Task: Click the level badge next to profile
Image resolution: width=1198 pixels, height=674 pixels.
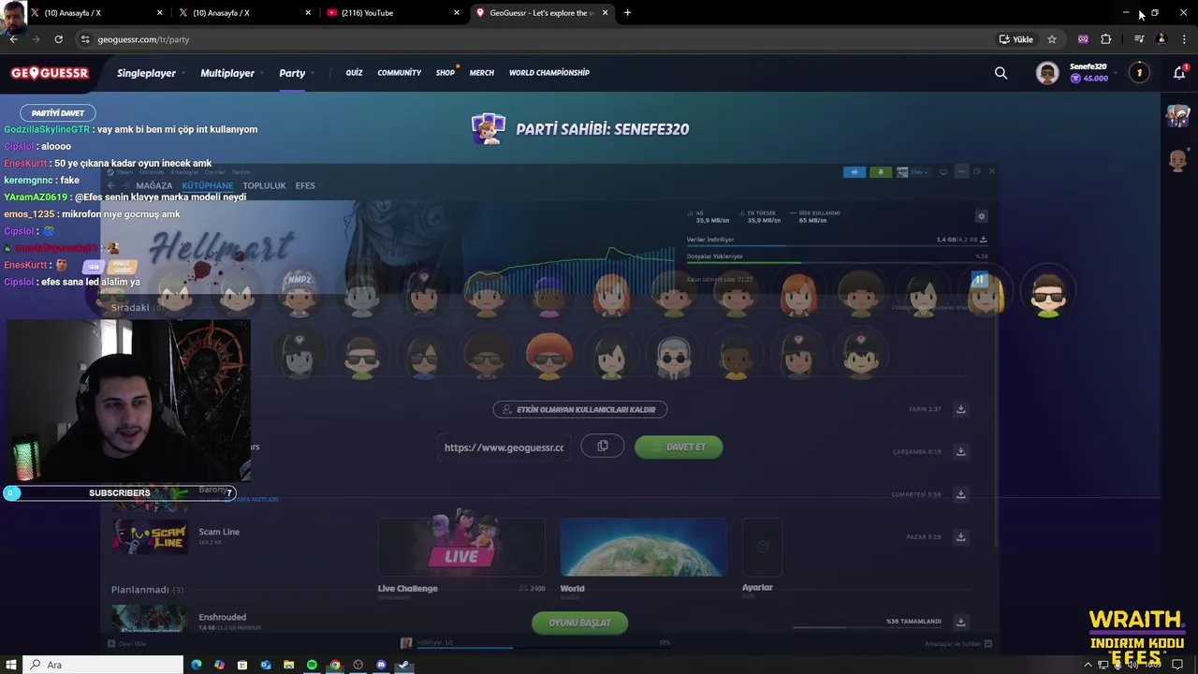Action: tap(1139, 73)
